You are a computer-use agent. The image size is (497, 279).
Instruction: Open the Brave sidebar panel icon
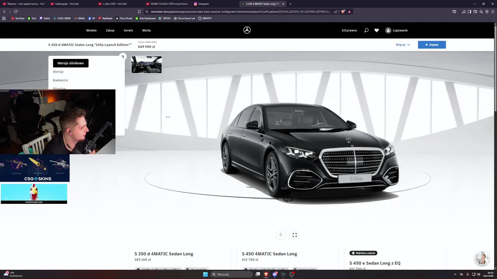click(469, 12)
